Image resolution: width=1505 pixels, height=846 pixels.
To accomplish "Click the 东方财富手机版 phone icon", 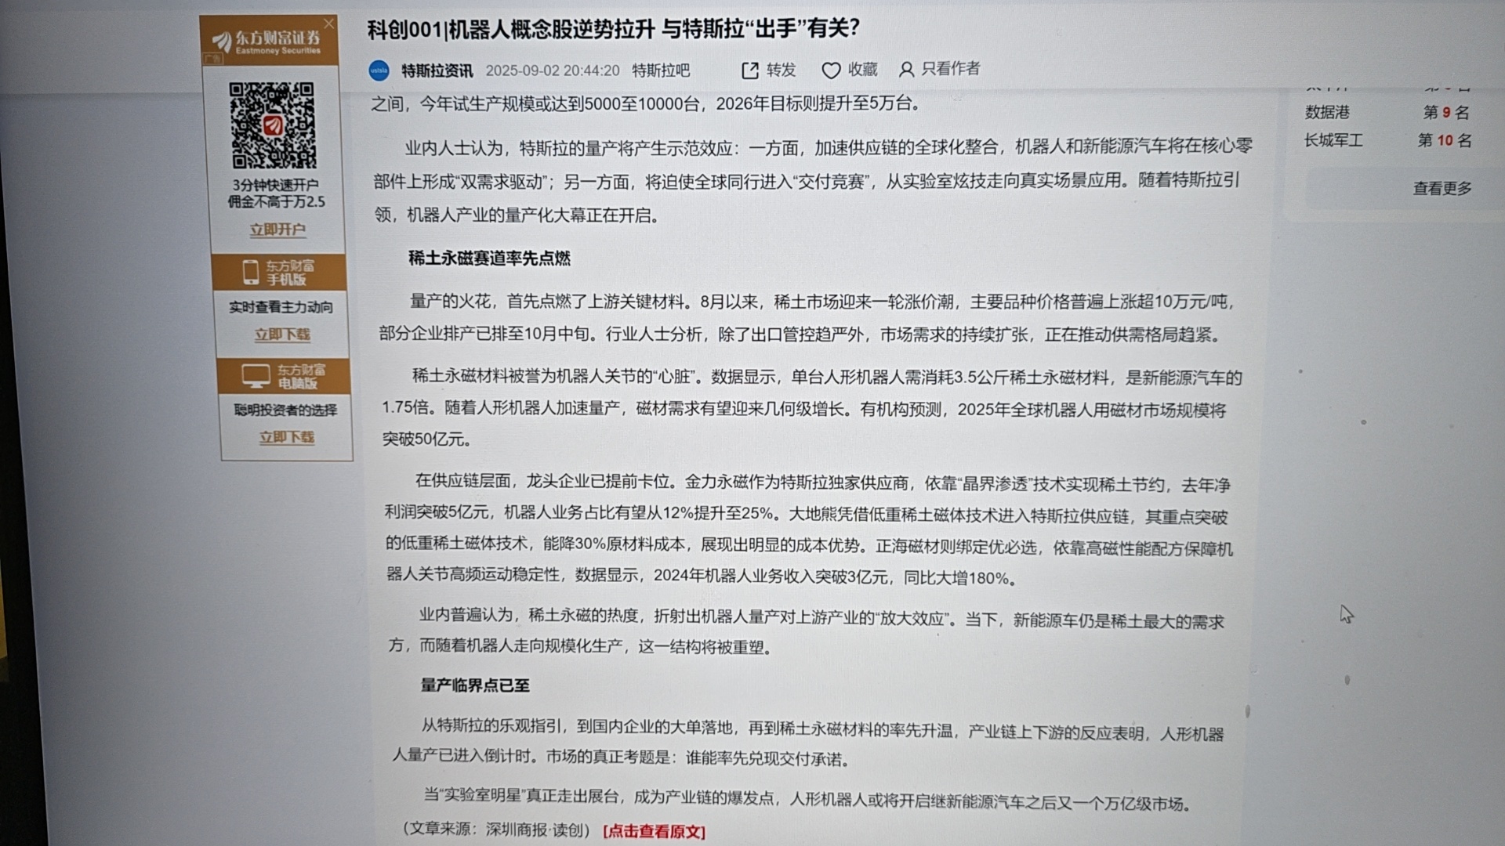I will pyautogui.click(x=250, y=272).
